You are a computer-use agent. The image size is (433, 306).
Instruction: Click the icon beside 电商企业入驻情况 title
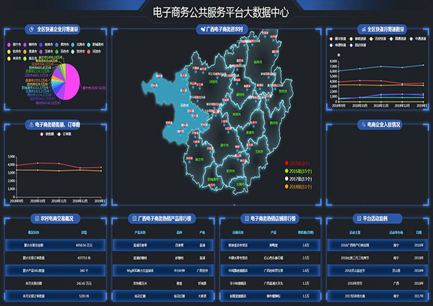click(x=363, y=125)
